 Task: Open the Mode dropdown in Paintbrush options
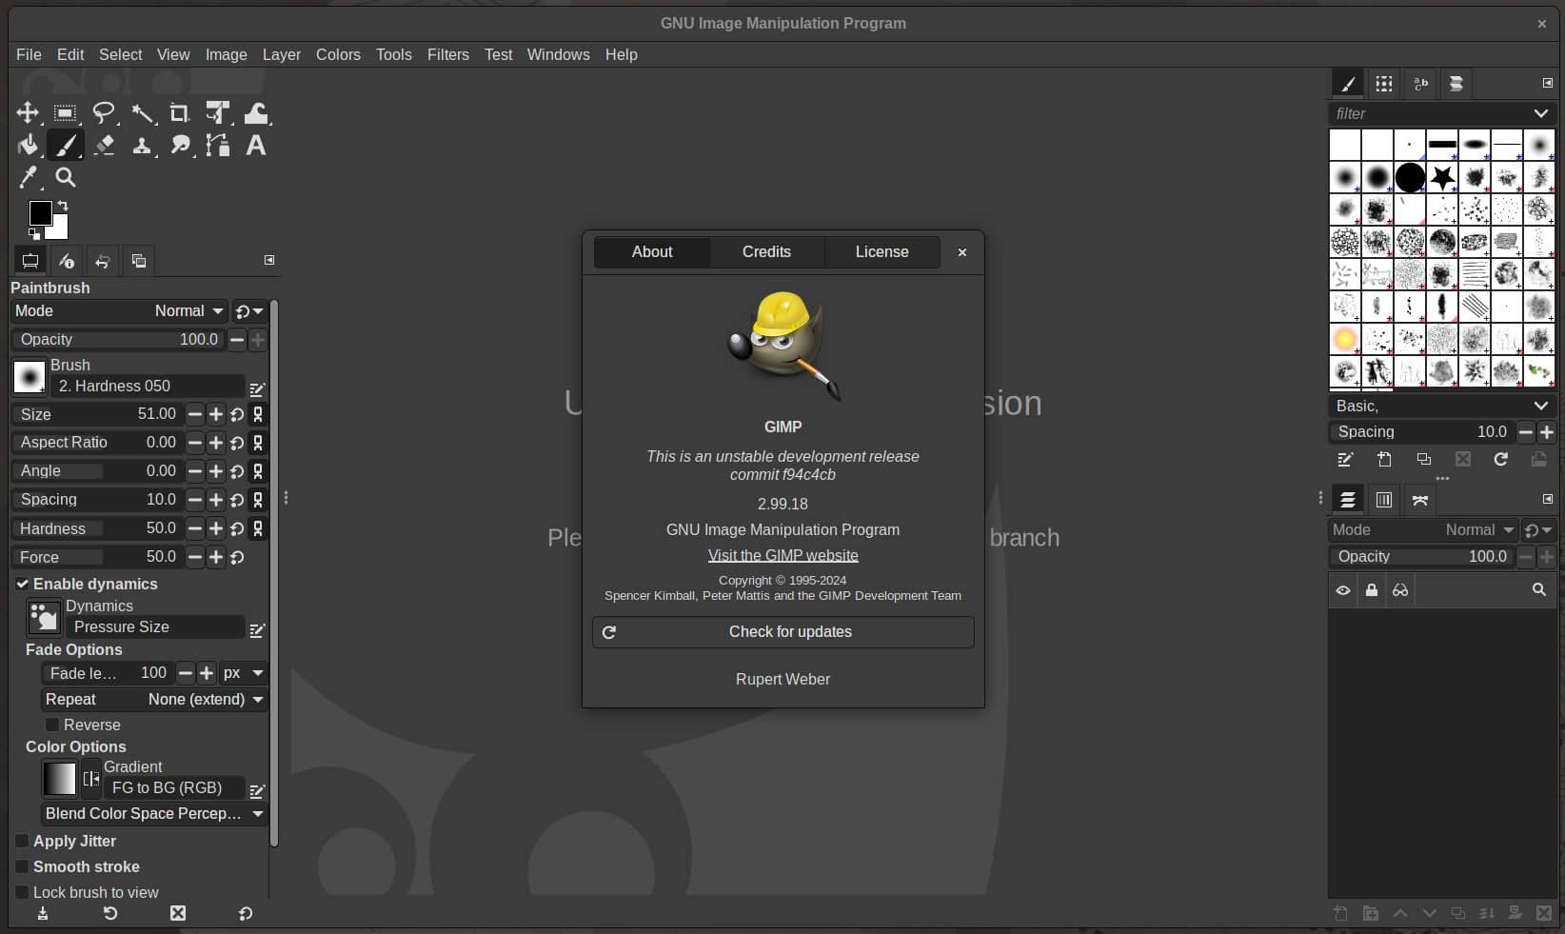(188, 310)
